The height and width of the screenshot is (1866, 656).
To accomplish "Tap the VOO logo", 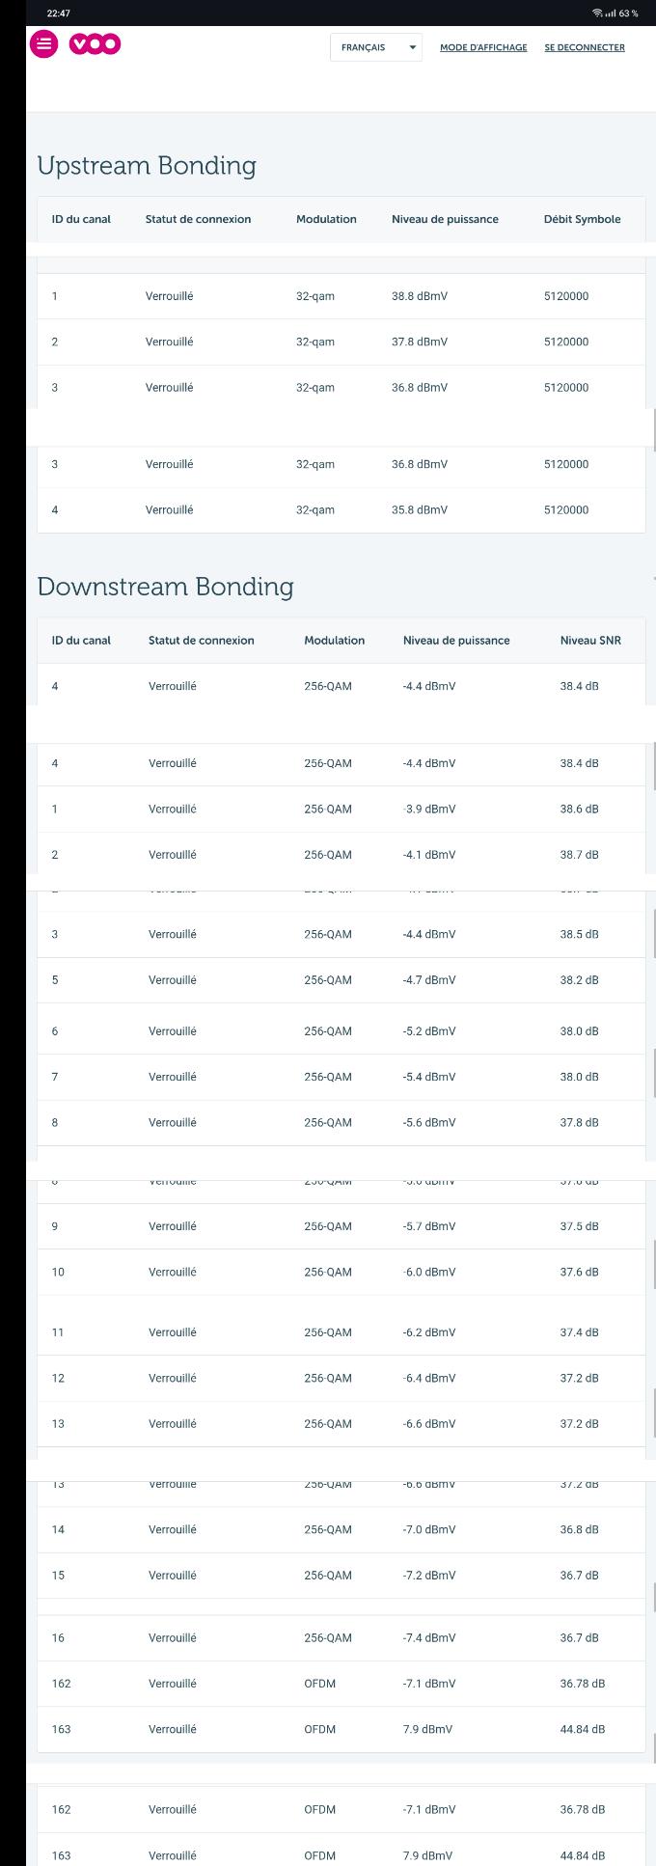I will pos(95,44).
